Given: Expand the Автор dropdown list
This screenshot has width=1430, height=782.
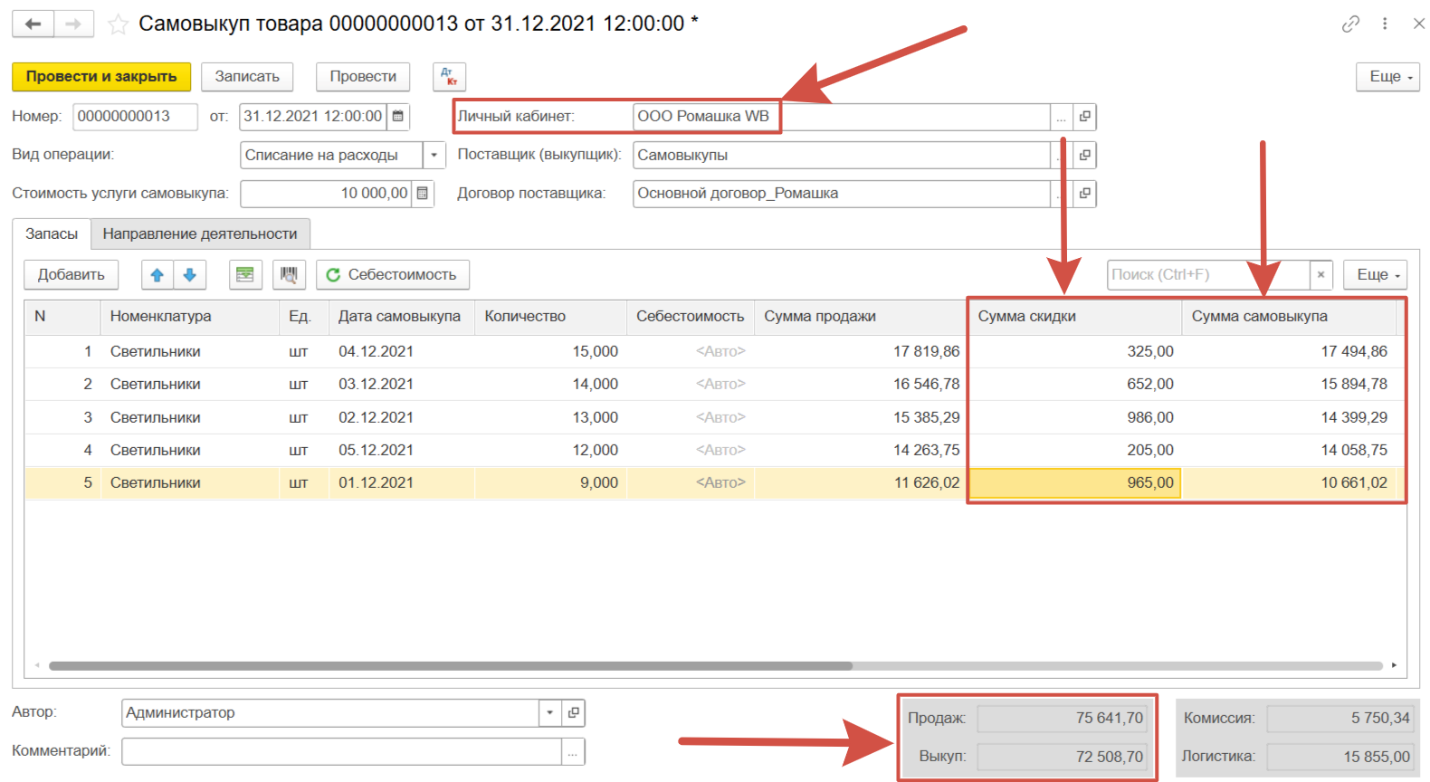Looking at the screenshot, I should coord(549,713).
